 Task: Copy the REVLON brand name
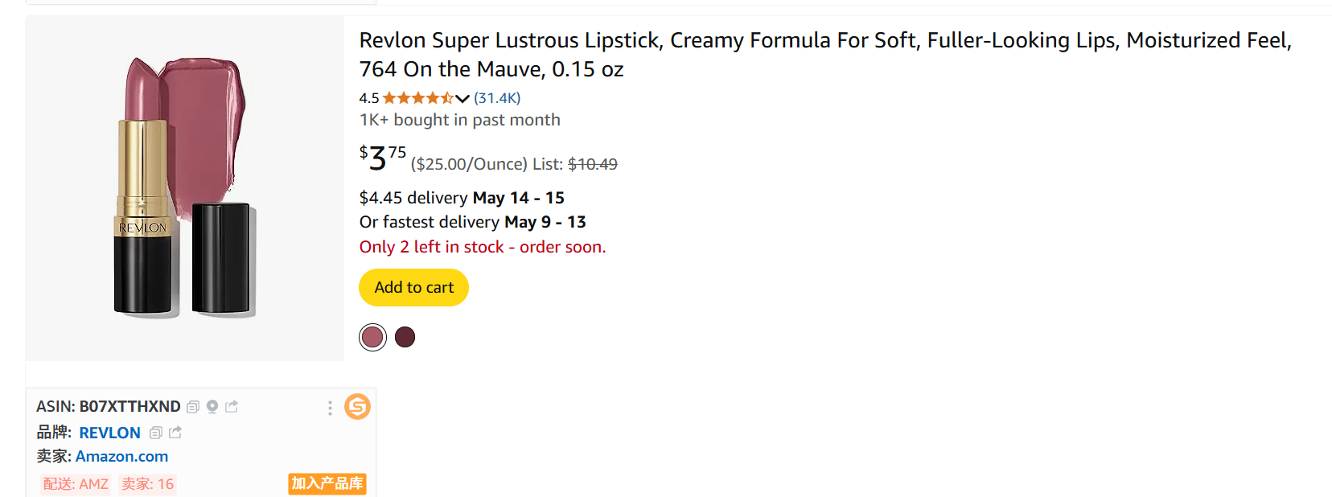[156, 433]
